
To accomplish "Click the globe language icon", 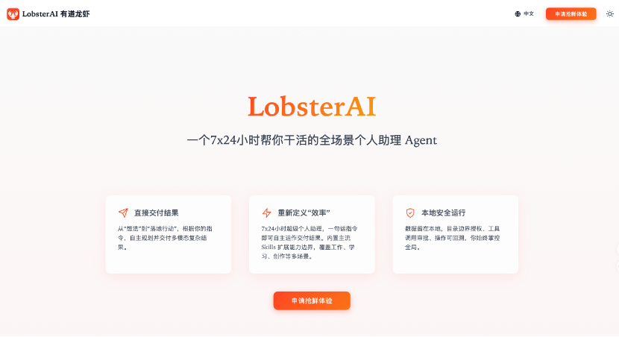I will (x=518, y=14).
